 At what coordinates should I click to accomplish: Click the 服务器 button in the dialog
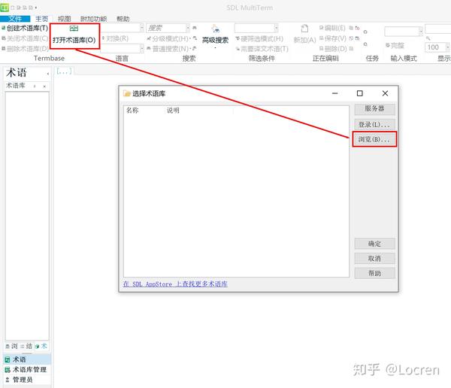coord(374,109)
